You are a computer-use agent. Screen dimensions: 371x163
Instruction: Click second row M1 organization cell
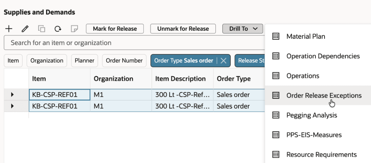tap(121, 106)
